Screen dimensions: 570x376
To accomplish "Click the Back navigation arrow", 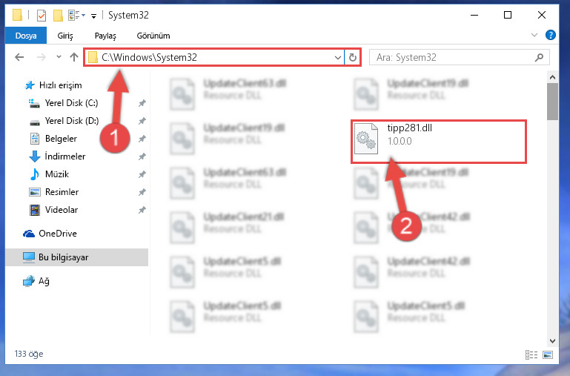I will pos(19,57).
